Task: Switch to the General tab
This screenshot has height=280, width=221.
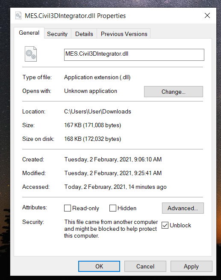Action: 29,33
